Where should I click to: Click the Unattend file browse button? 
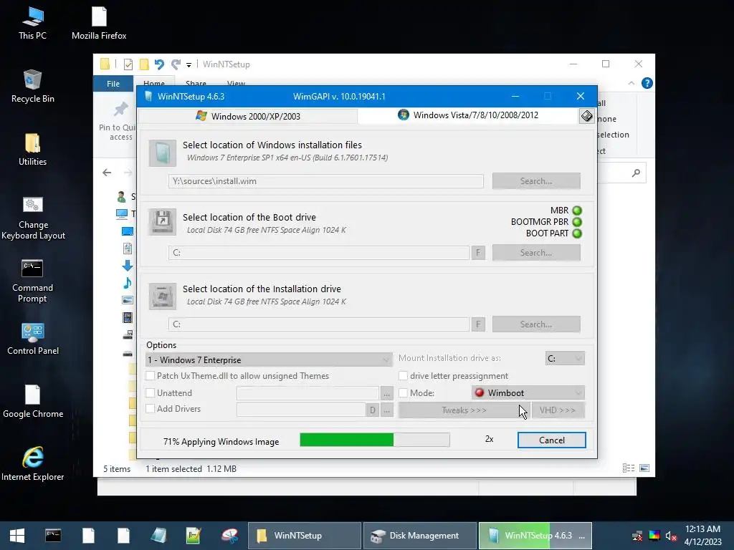(x=386, y=393)
